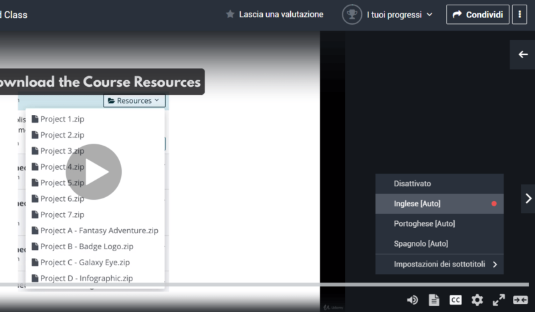This screenshot has width=535, height=312.
Task: Open the transcript document icon
Action: [x=433, y=300]
